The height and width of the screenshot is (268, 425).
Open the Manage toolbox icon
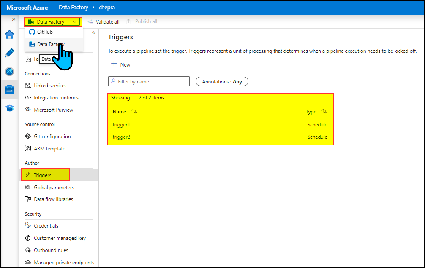tap(9, 89)
